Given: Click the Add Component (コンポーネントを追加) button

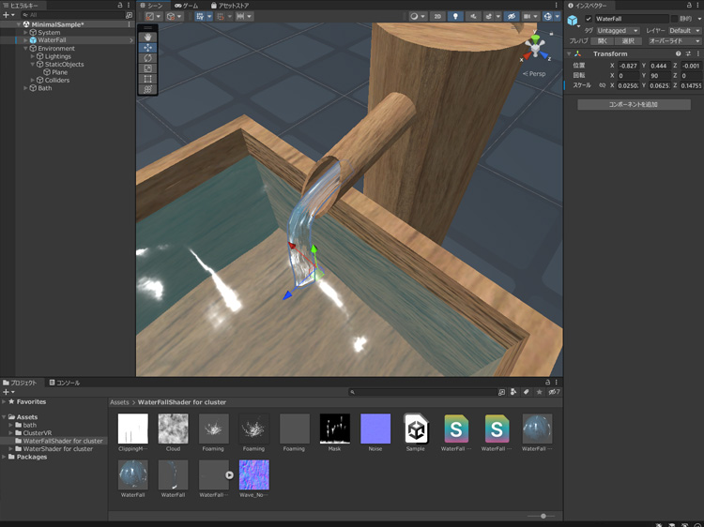Looking at the screenshot, I should point(634,104).
